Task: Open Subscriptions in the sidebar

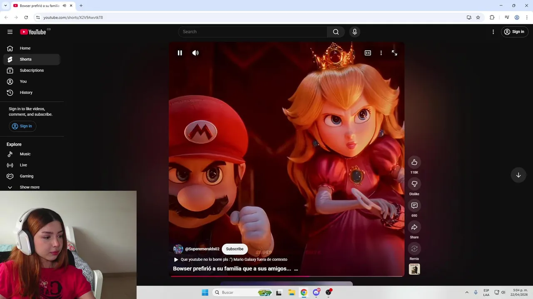Action: [32, 71]
